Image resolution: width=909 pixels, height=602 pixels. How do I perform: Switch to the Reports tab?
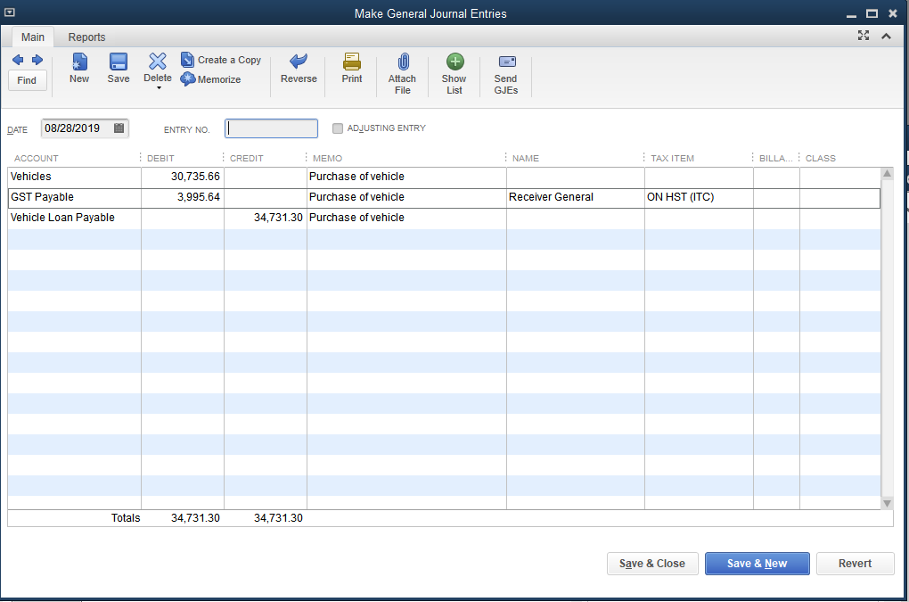tap(86, 37)
